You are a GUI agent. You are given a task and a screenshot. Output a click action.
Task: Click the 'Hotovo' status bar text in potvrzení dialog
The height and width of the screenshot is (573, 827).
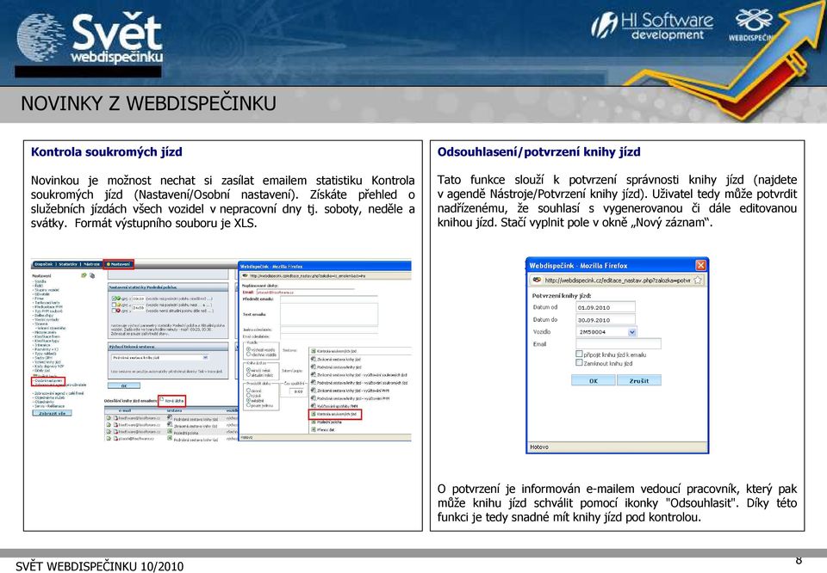(x=539, y=447)
